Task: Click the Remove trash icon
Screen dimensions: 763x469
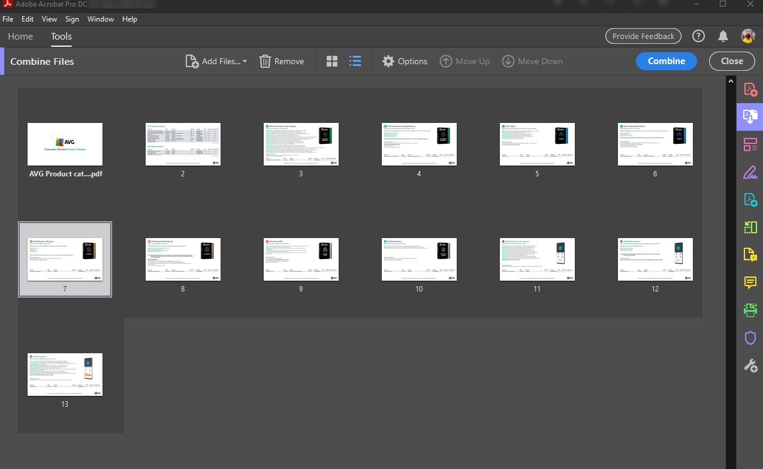Action: coord(265,61)
